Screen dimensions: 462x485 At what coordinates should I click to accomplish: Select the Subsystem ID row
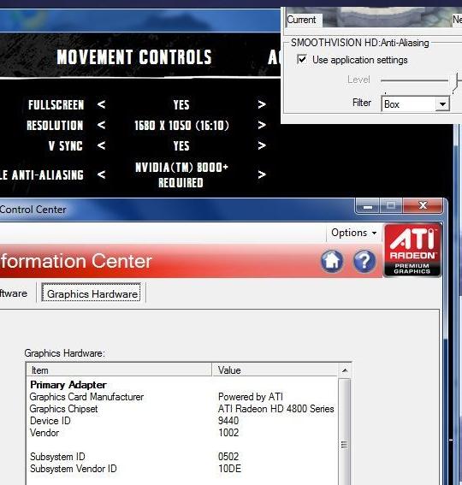(x=182, y=457)
